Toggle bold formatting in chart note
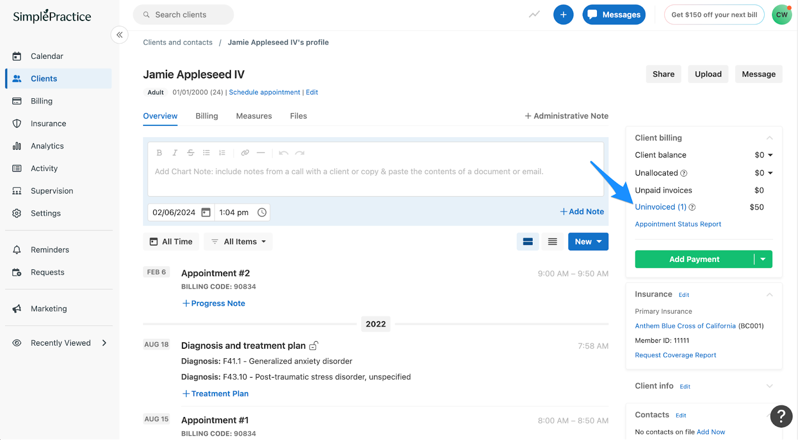The image size is (798, 440). coord(159,153)
